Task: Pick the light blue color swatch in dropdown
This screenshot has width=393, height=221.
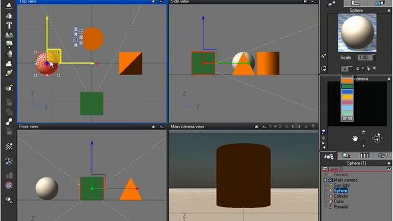Action: pyautogui.click(x=347, y=108)
